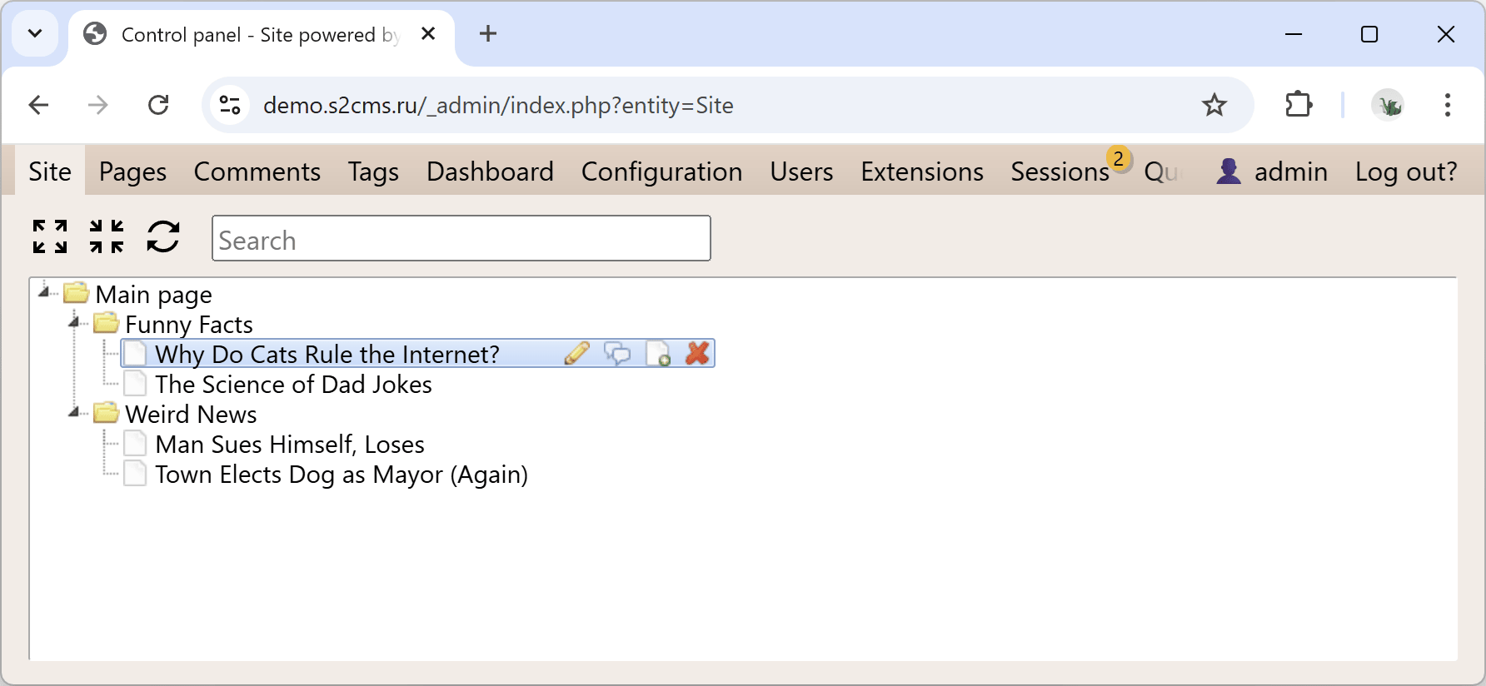Open the Pages tab
This screenshot has height=686, width=1486.
coord(132,171)
